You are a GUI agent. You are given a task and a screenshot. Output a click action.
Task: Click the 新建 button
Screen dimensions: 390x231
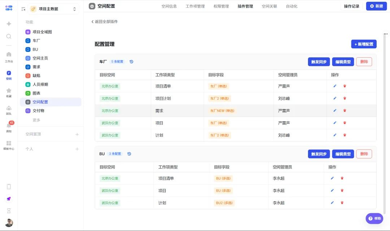(376, 6)
